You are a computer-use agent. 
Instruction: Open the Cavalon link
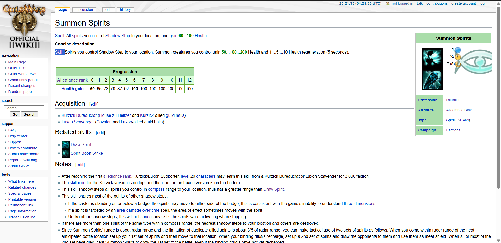point(104,122)
